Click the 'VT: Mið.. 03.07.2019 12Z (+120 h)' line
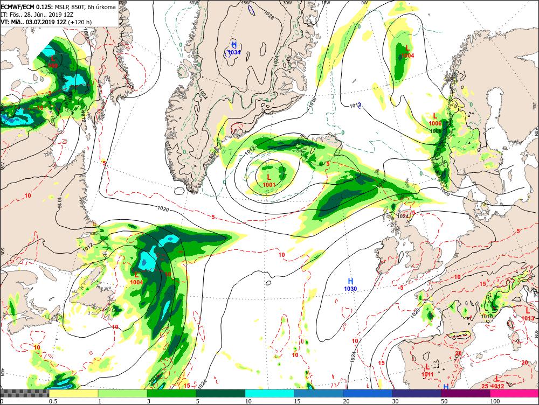The width and height of the screenshot is (539, 405). [x=46, y=22]
